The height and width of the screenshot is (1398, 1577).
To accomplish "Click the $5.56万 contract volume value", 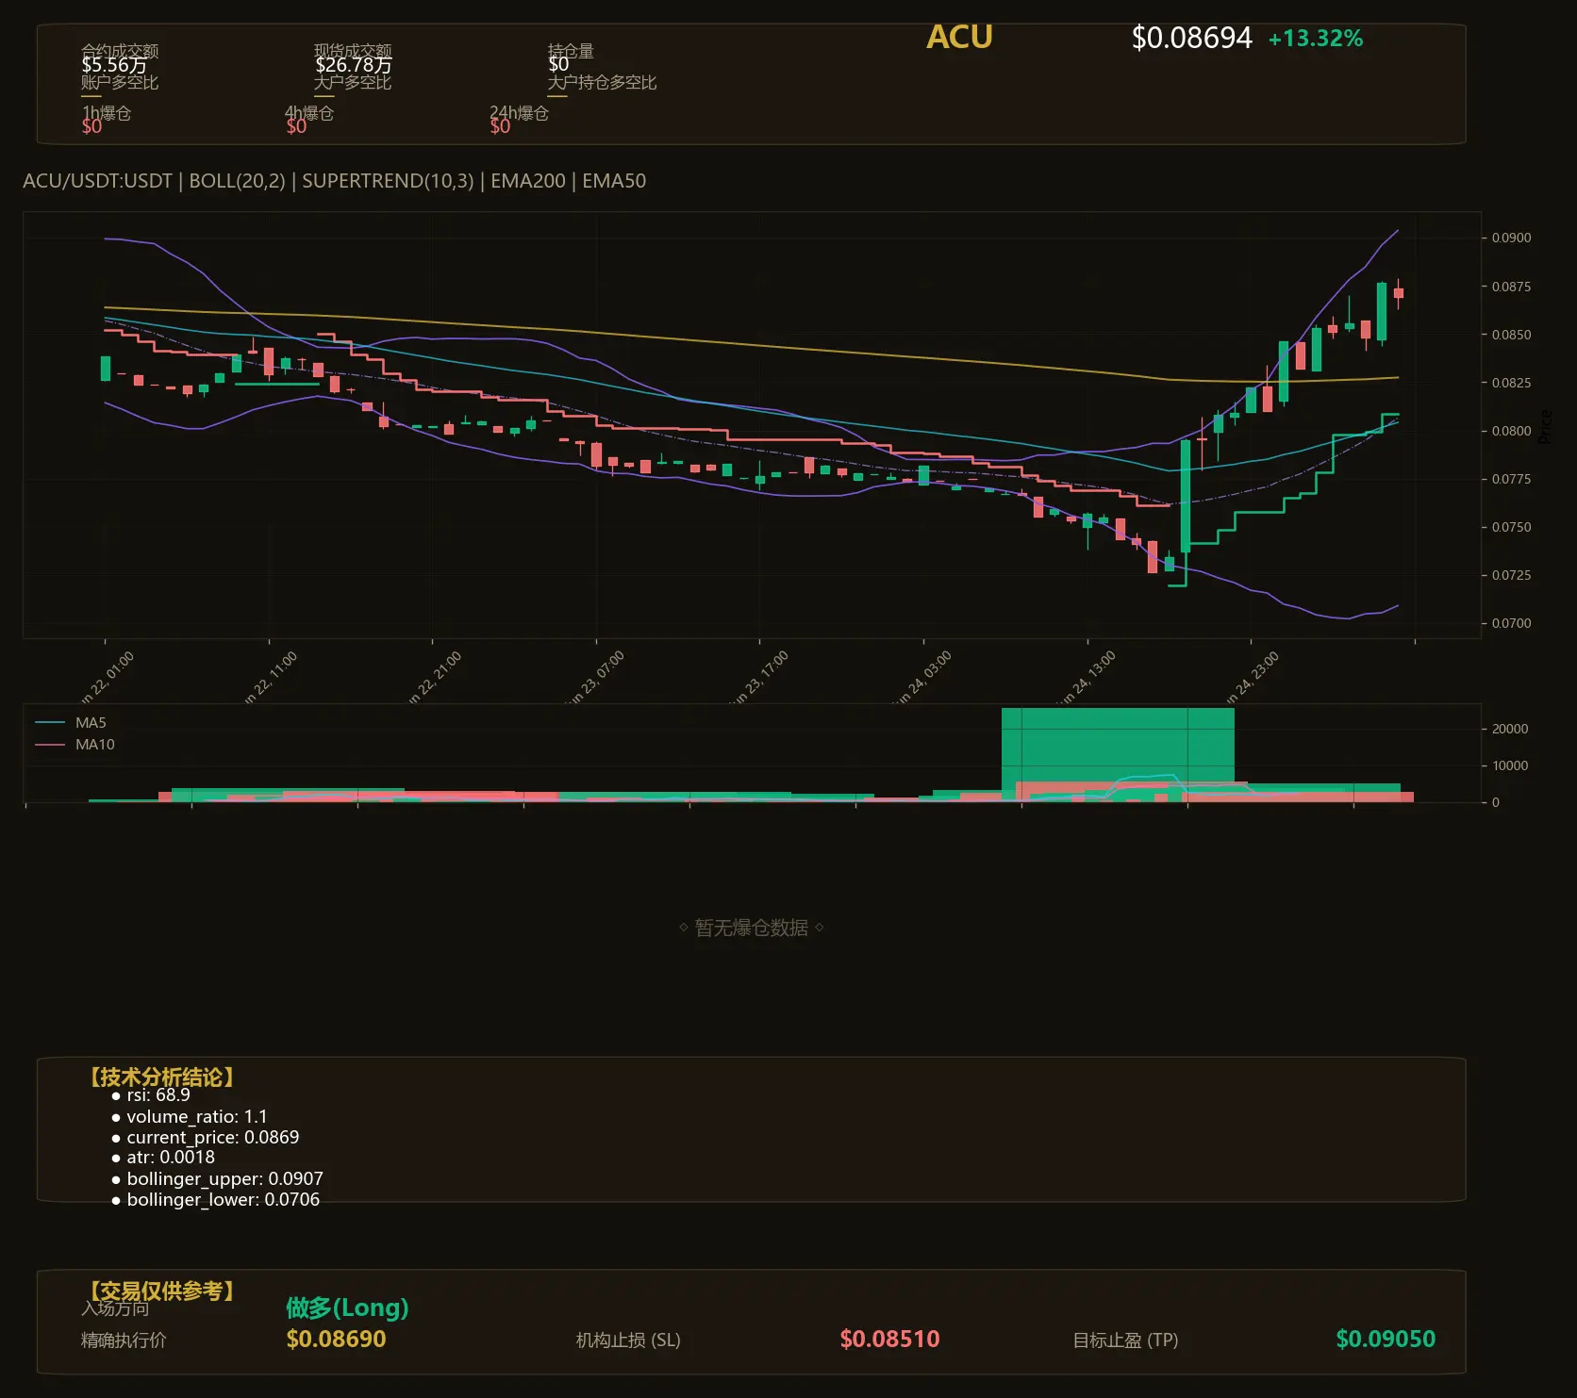I will point(114,65).
